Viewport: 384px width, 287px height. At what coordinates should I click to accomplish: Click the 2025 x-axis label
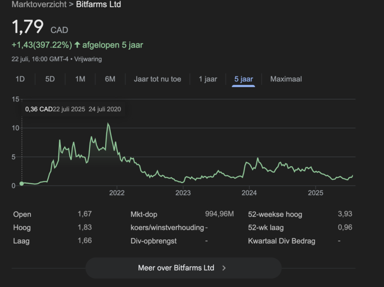[315, 193]
